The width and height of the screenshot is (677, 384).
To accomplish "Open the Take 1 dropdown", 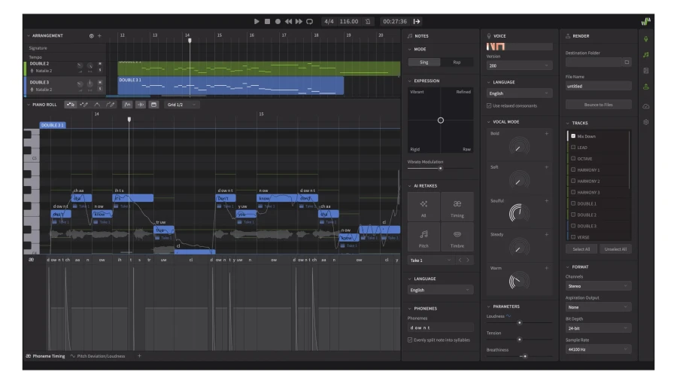I will click(x=430, y=261).
